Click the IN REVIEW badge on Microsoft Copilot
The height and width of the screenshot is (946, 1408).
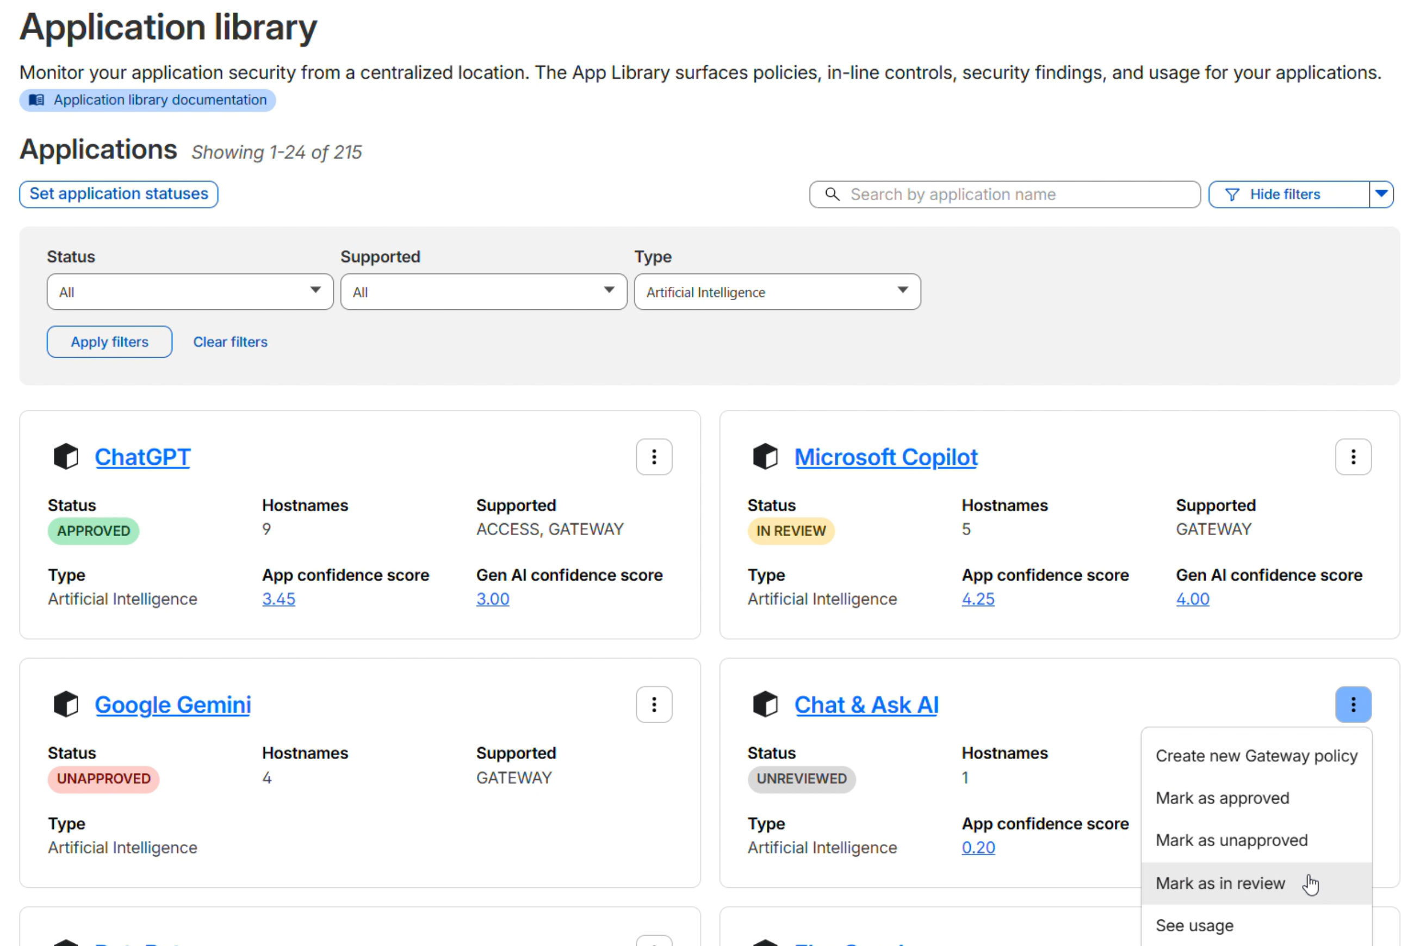point(791,531)
